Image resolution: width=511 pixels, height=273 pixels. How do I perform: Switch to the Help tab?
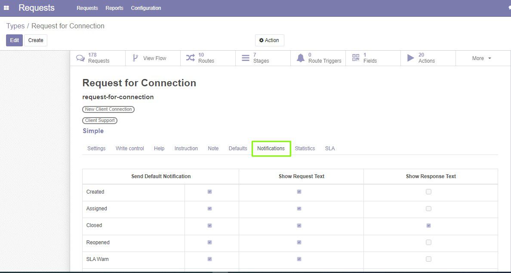[159, 149]
